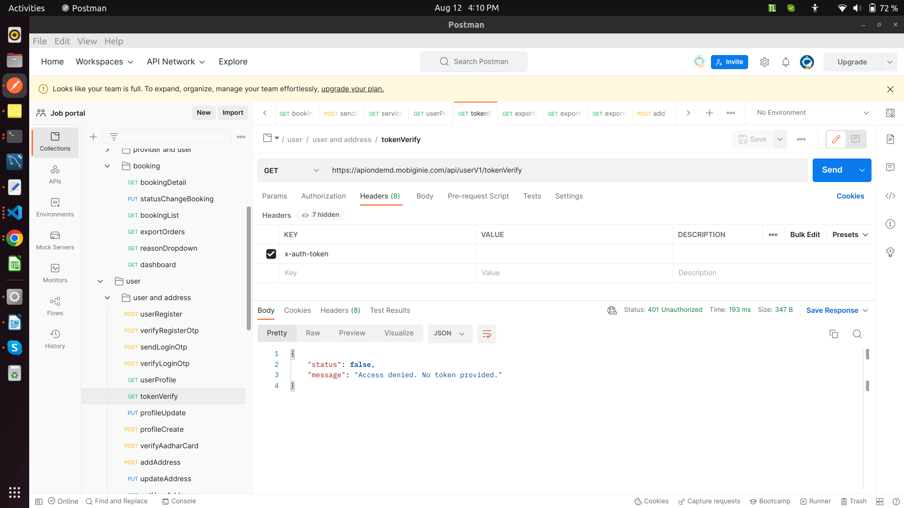Toggle response line wrap icon

(x=486, y=334)
